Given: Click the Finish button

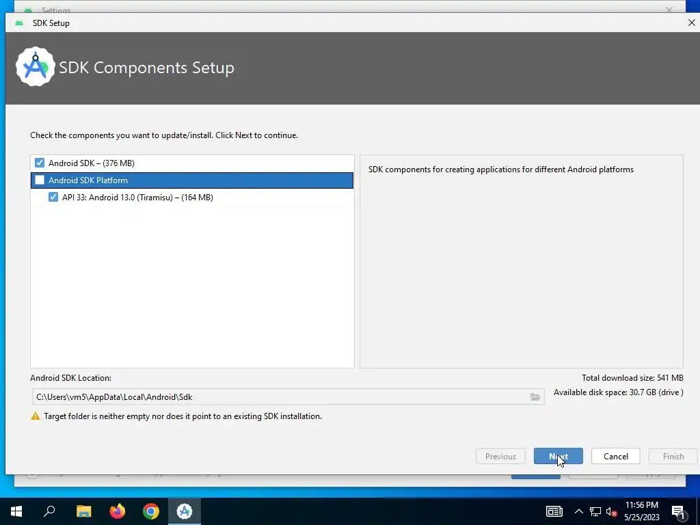Looking at the screenshot, I should point(673,456).
